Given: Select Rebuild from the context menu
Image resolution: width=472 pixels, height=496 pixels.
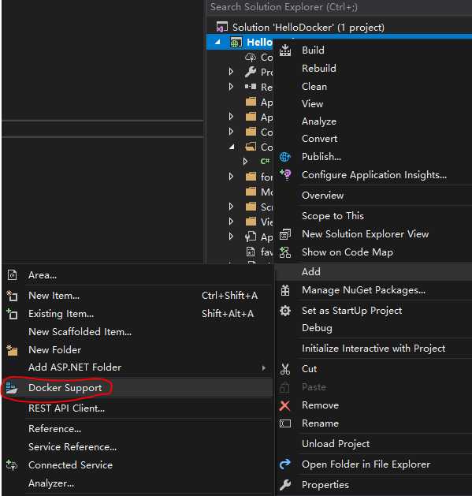Looking at the screenshot, I should click(x=319, y=69).
